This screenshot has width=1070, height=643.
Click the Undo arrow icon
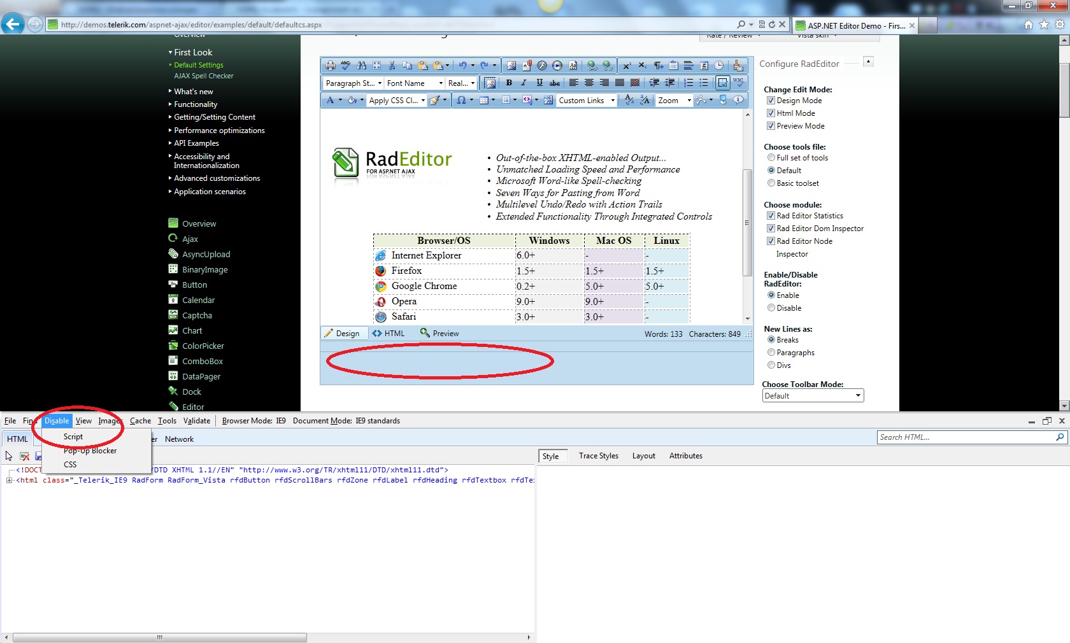point(463,66)
